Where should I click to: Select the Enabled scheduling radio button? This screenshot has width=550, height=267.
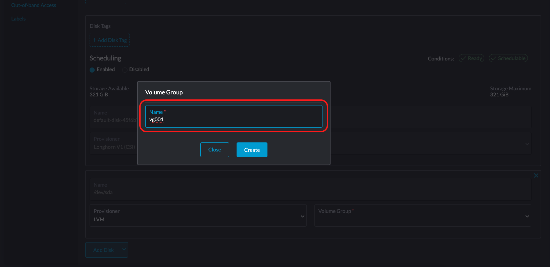point(92,70)
